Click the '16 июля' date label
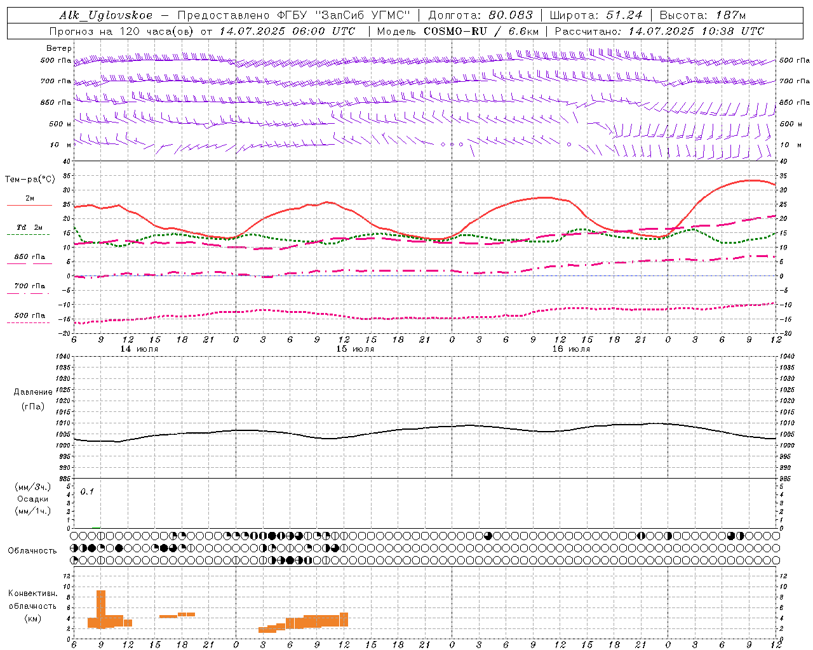Viewport: 813px width, 650px height. tap(571, 348)
